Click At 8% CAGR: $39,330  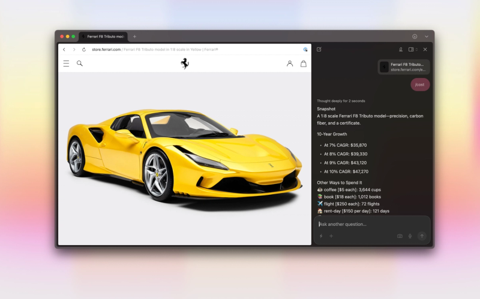(x=346, y=154)
